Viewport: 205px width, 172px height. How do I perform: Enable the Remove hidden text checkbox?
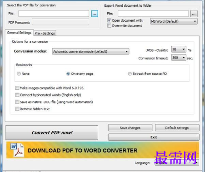[17, 109]
